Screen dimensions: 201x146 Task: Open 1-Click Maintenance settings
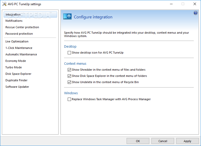[19, 48]
